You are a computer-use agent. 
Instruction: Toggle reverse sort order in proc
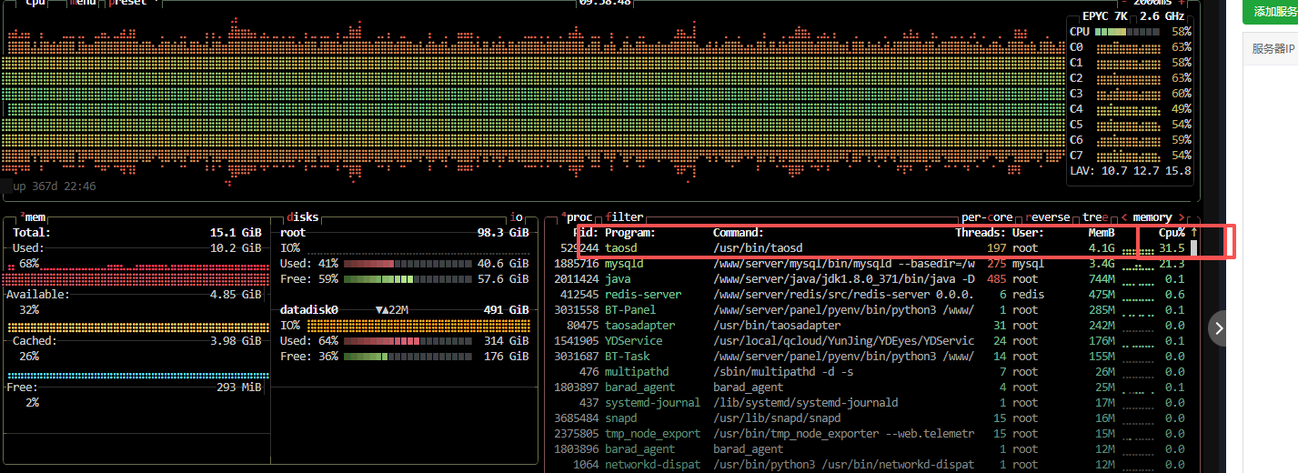pos(1047,217)
